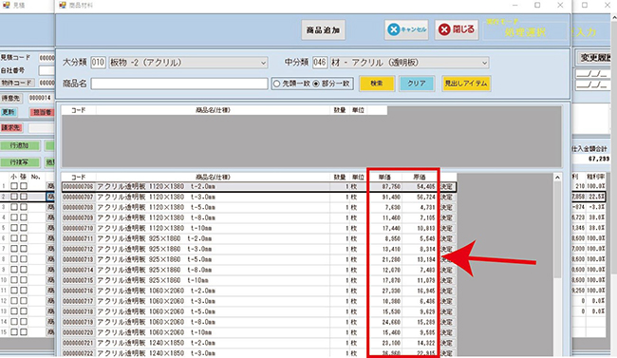Click the 決定 button for item 0000000720
Viewport: 617px width, 358px height.
pos(447,332)
